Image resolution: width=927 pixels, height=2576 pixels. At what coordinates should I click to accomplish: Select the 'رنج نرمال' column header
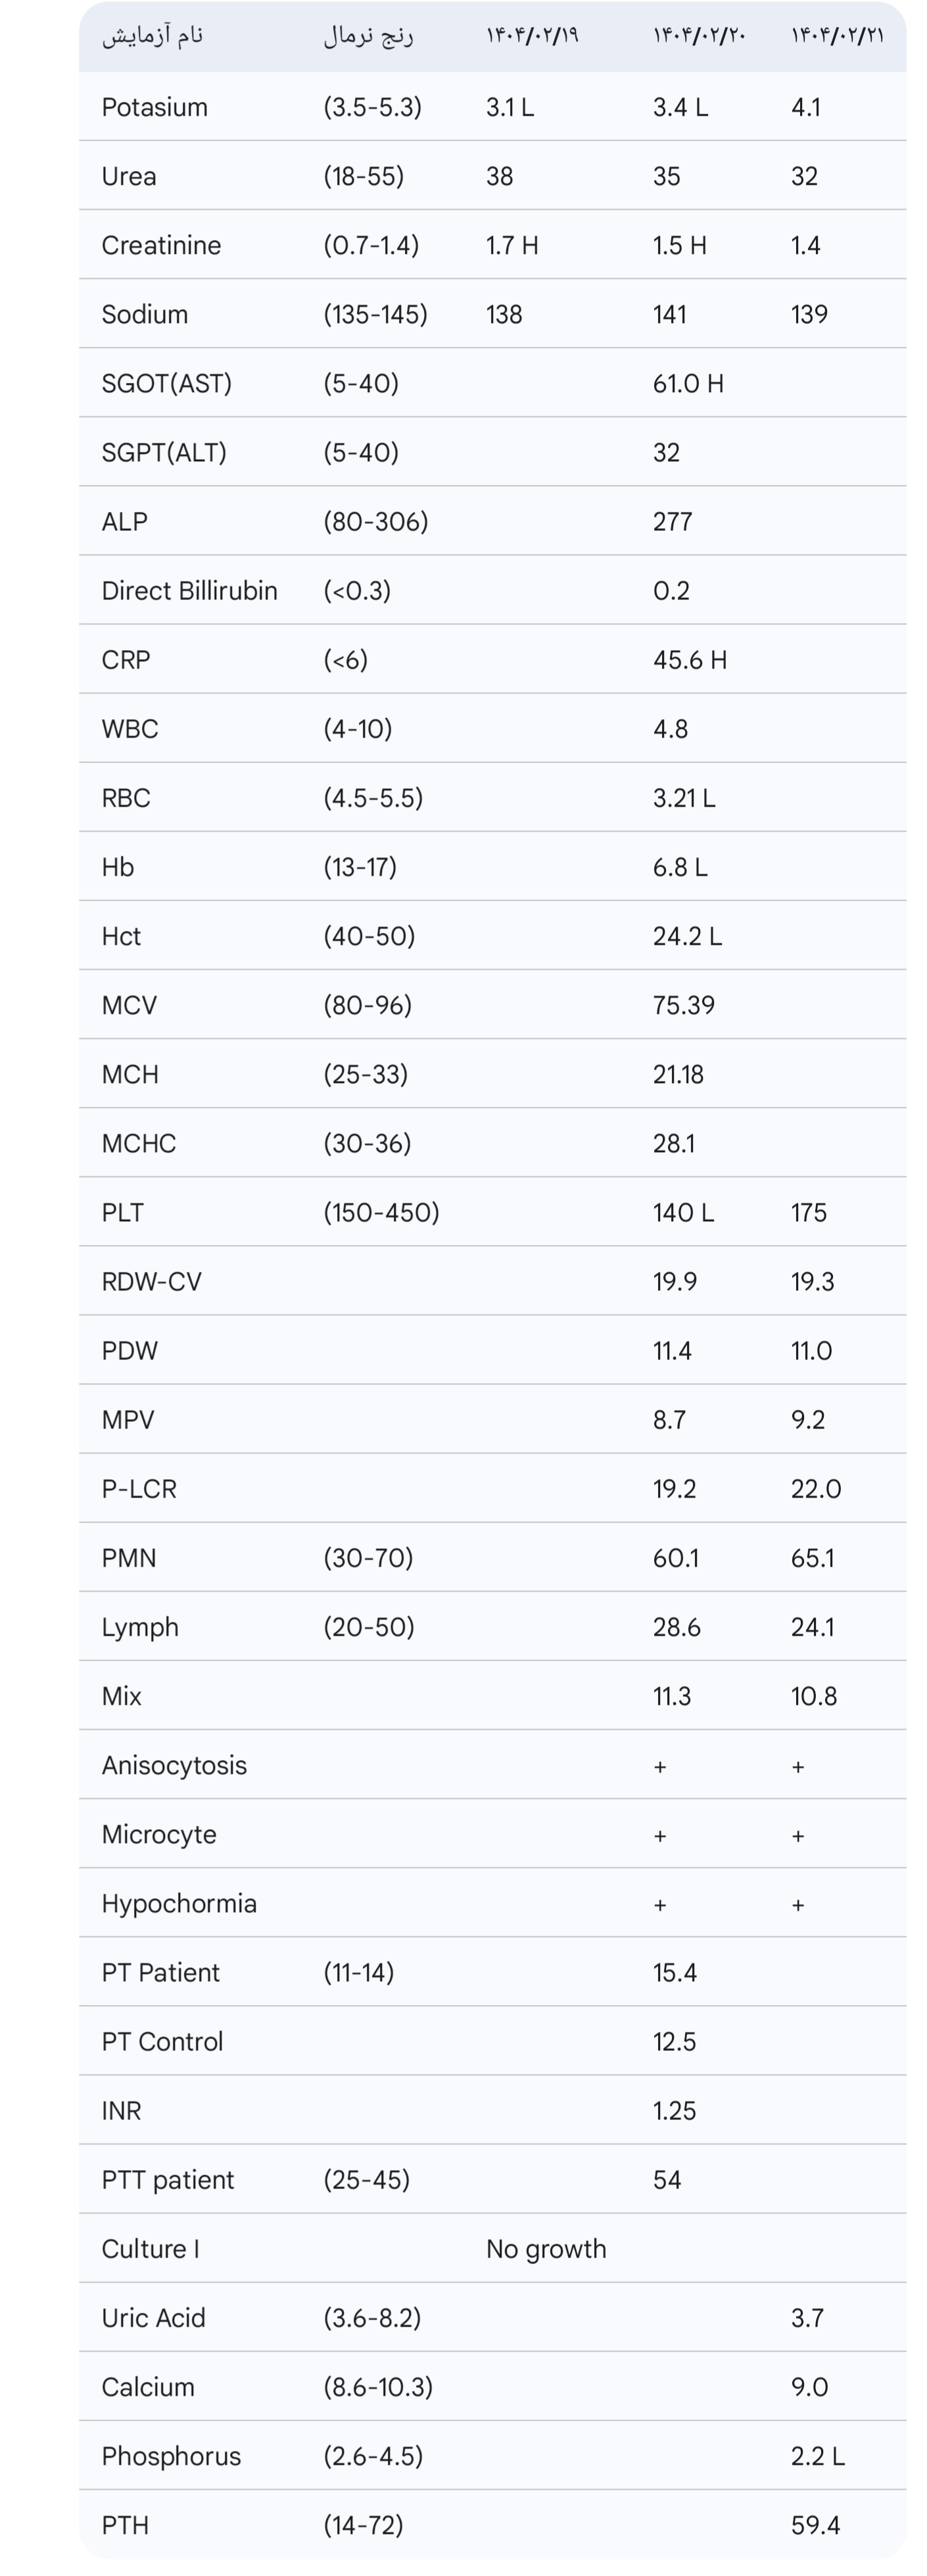(369, 36)
